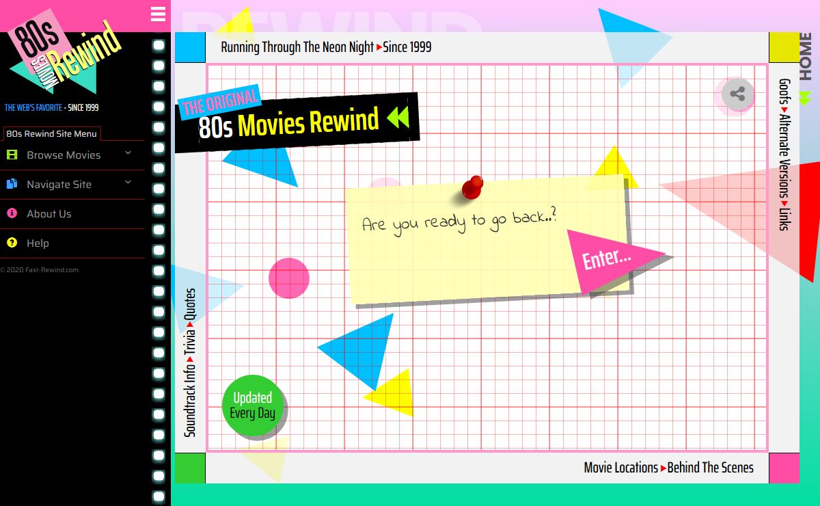Expand the Browse Movies chevron
This screenshot has height=506, width=820.
tap(128, 153)
